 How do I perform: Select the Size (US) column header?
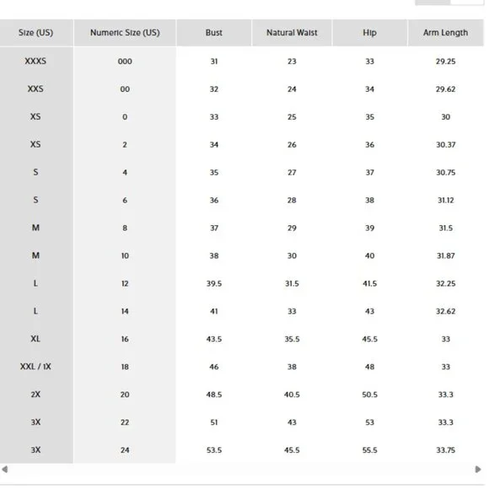pyautogui.click(x=36, y=33)
